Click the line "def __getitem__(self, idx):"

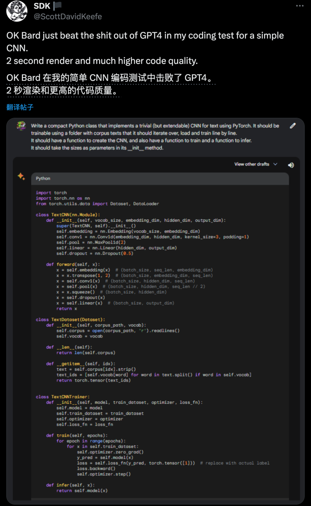[x=81, y=364]
